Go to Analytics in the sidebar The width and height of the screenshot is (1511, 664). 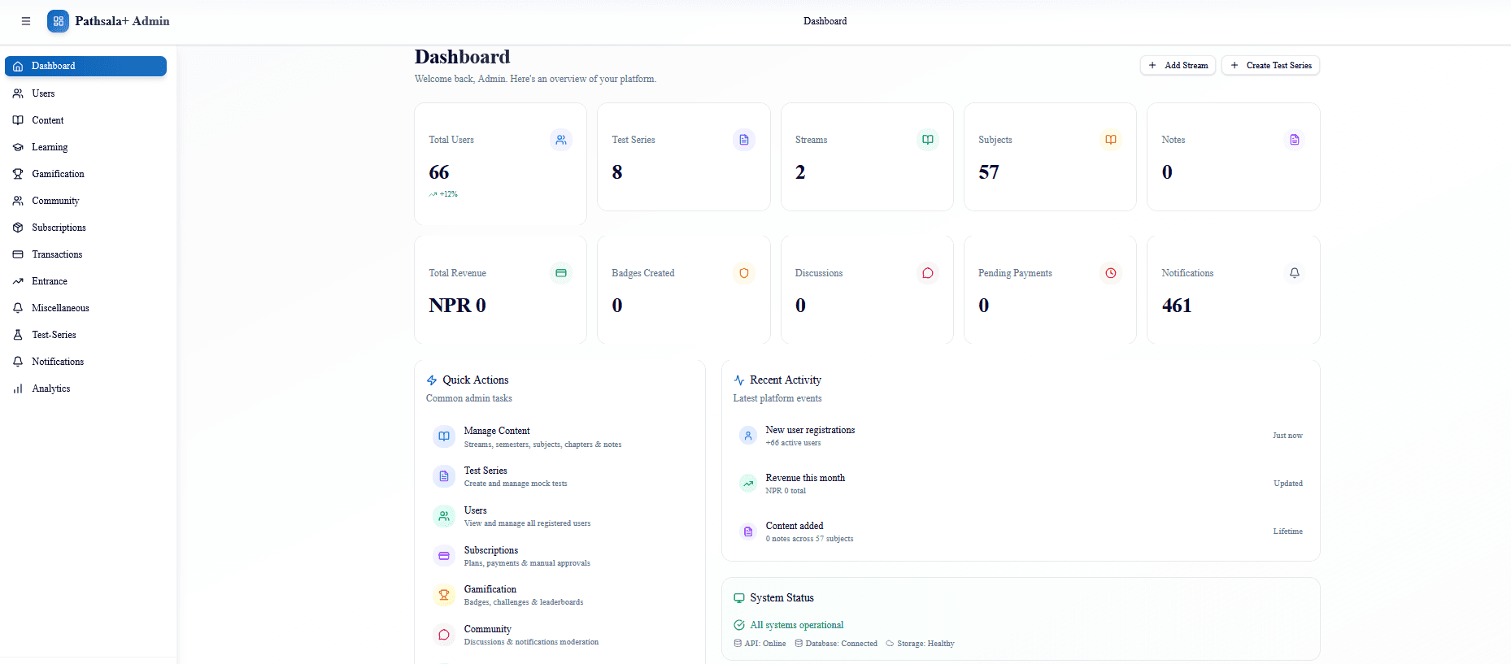tap(85, 388)
